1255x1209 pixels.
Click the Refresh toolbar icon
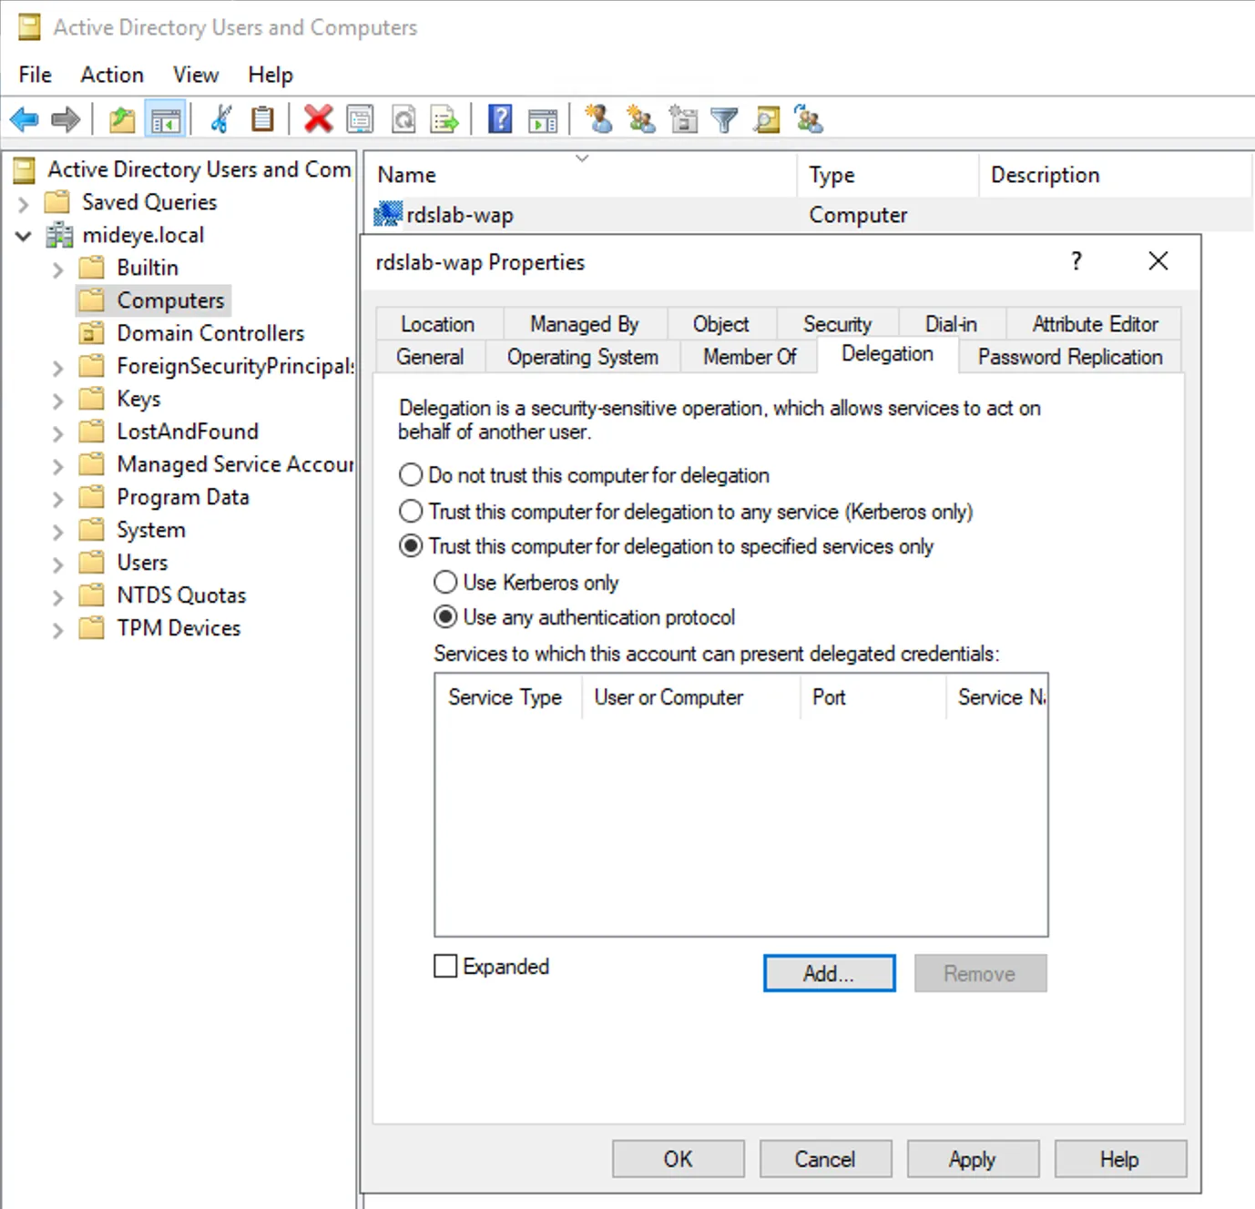point(403,118)
